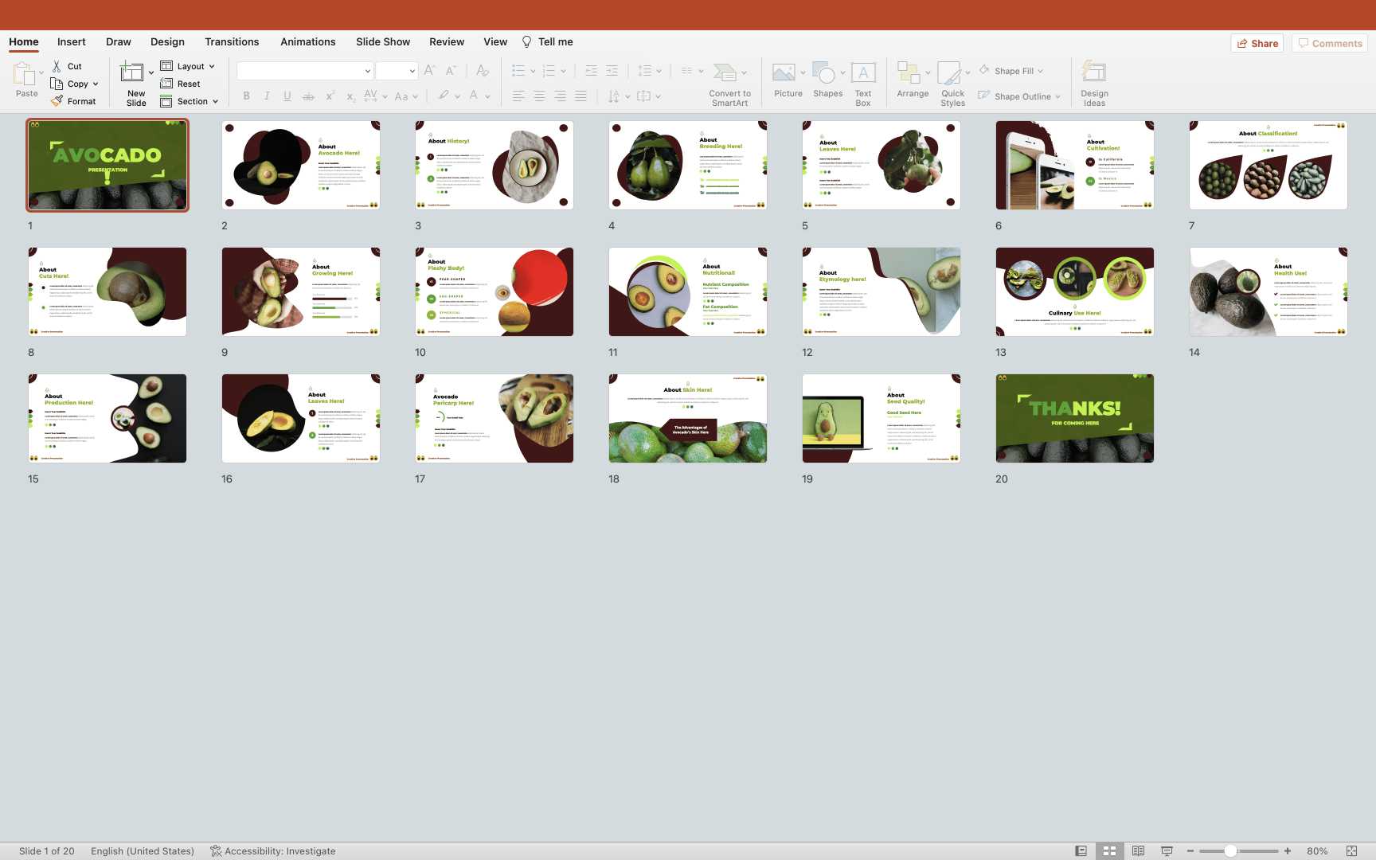Click the Convert to SmartArt icon
The width and height of the screenshot is (1376, 860).
(725, 73)
